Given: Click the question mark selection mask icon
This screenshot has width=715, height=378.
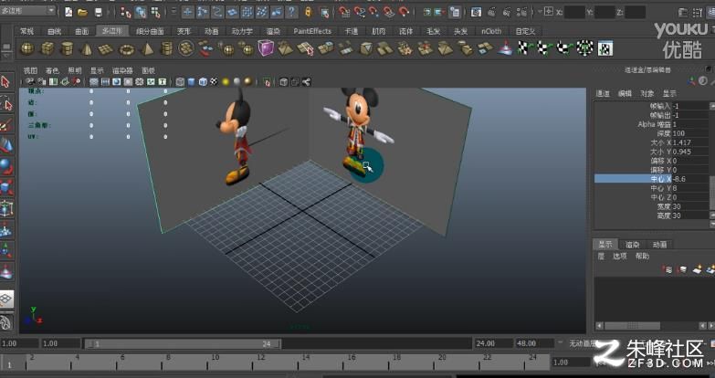Looking at the screenshot, I should (x=291, y=12).
